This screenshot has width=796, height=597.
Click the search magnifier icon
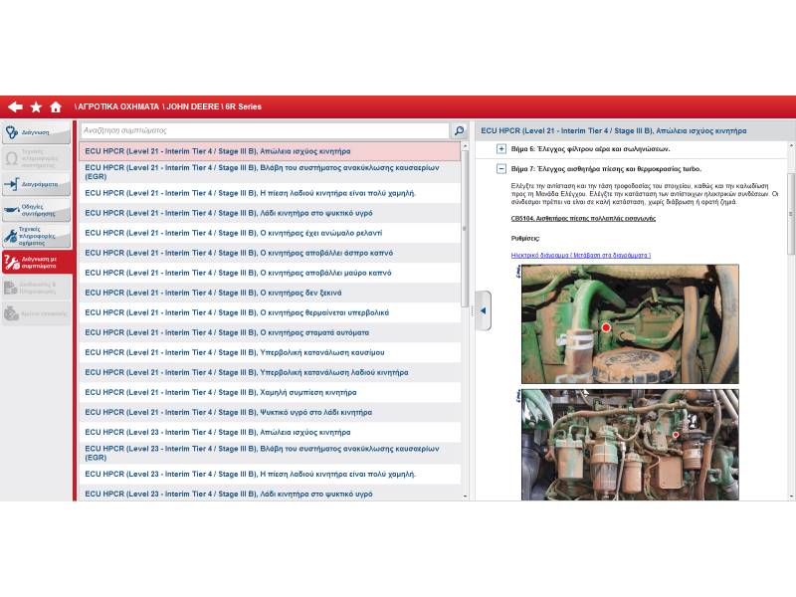tap(459, 130)
